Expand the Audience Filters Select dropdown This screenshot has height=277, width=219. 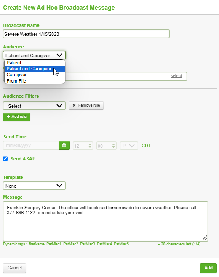[34, 106]
